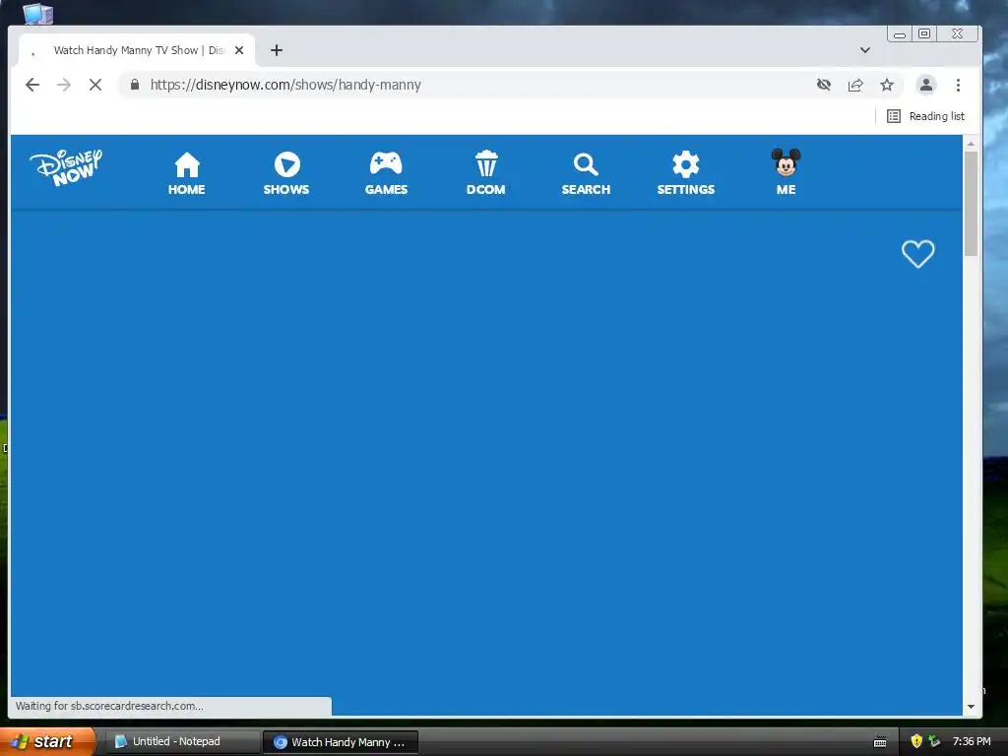Click the scrollbar up arrow

point(971,144)
